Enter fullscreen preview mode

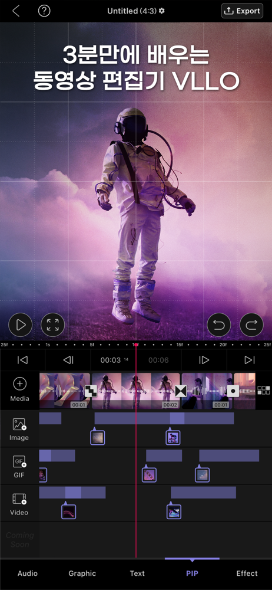tap(52, 324)
